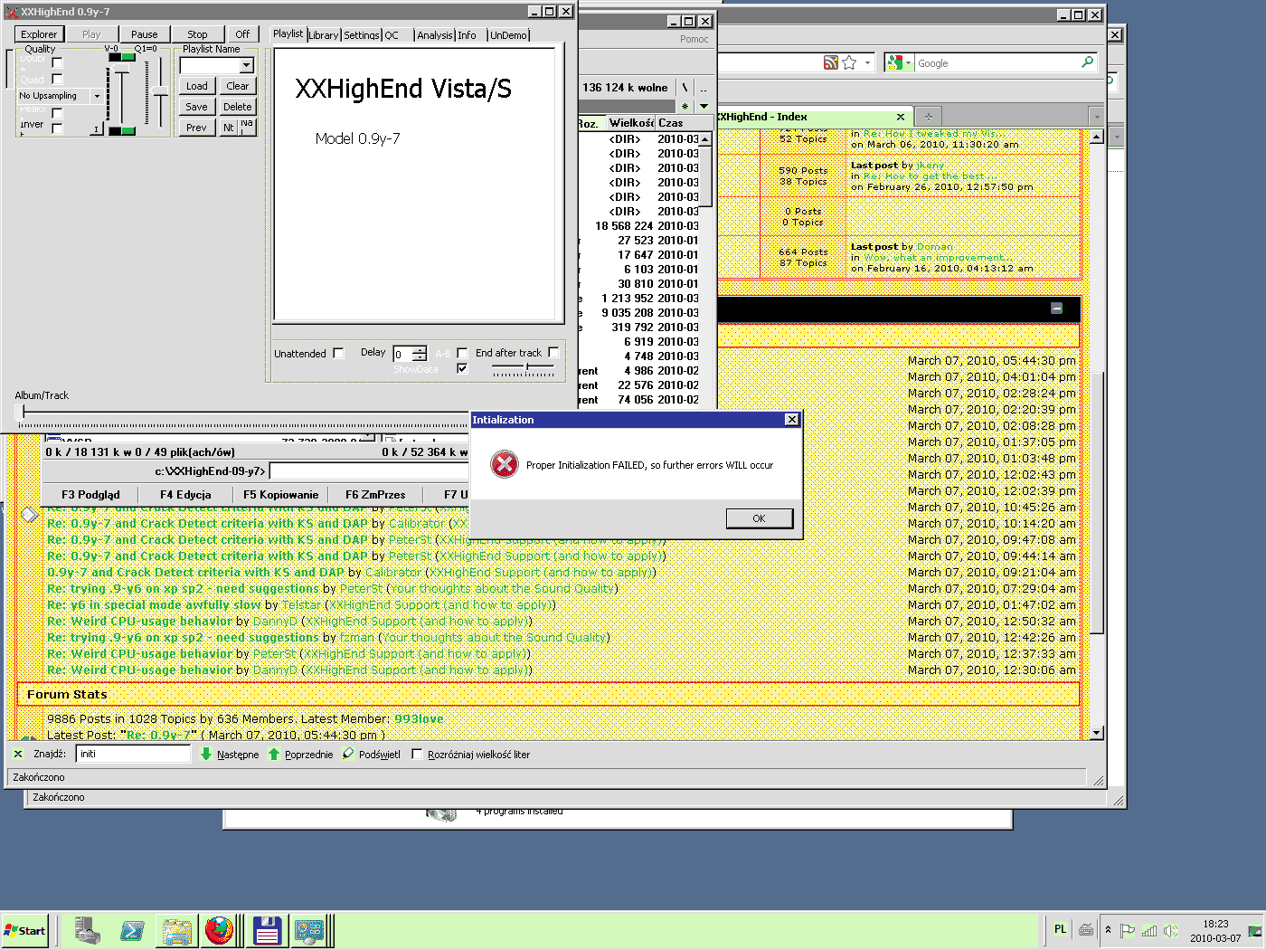Open a new browser tab with plus
Screen dimensions: 1266x950
coord(928,117)
